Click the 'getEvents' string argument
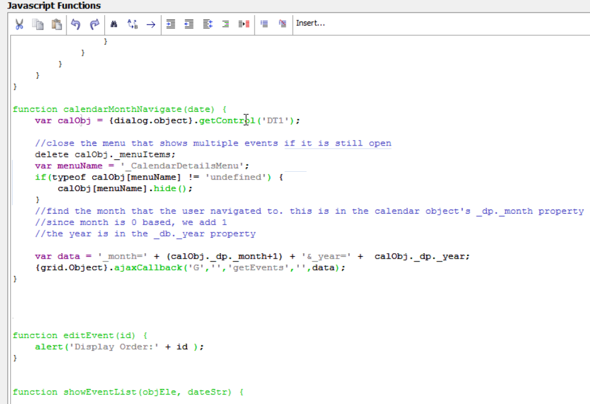Image resolution: width=590 pixels, height=404 pixels. coord(258,268)
